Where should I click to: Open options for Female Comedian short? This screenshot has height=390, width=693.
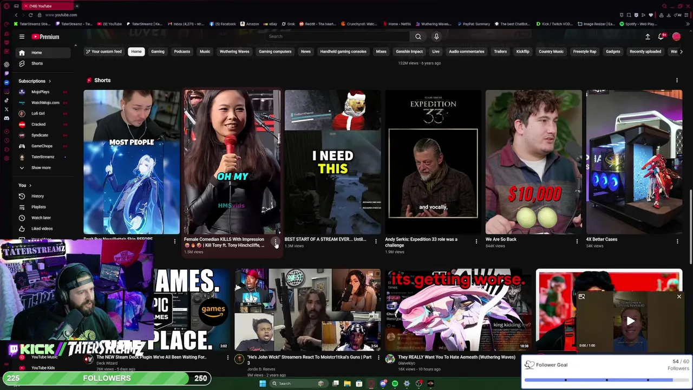[x=276, y=241]
